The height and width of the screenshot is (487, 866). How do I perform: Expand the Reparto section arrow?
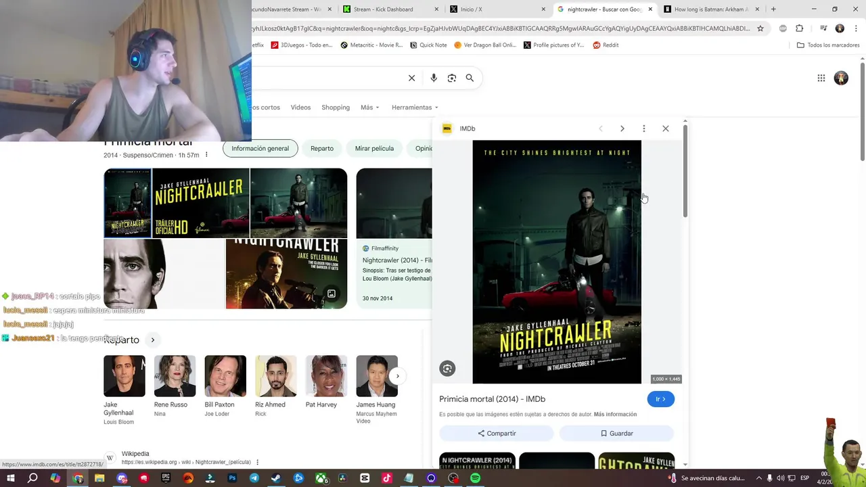click(x=153, y=340)
